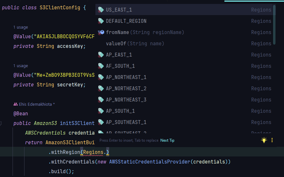Image resolution: width=284 pixels, height=177 pixels.
Task: Click the AP_NORTHEAST_1 field icon
Action: (x=101, y=77)
